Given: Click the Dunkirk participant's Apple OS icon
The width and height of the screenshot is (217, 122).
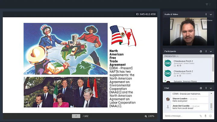Looking at the screenshot, I should [178, 76].
